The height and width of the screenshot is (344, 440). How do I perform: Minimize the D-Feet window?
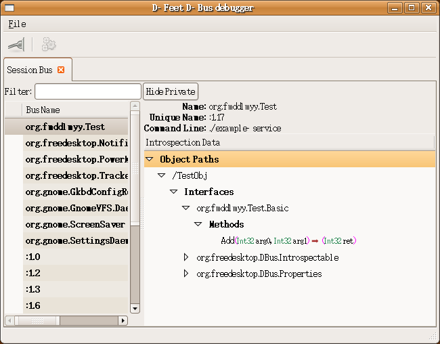(395, 7)
